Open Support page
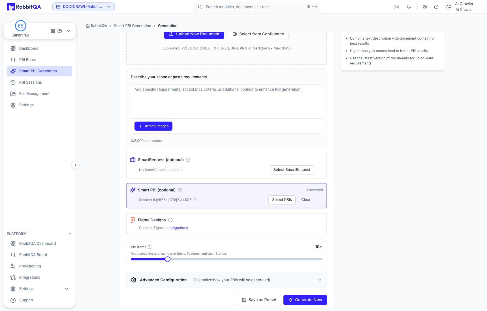The height and width of the screenshot is (311, 487). 40,300
